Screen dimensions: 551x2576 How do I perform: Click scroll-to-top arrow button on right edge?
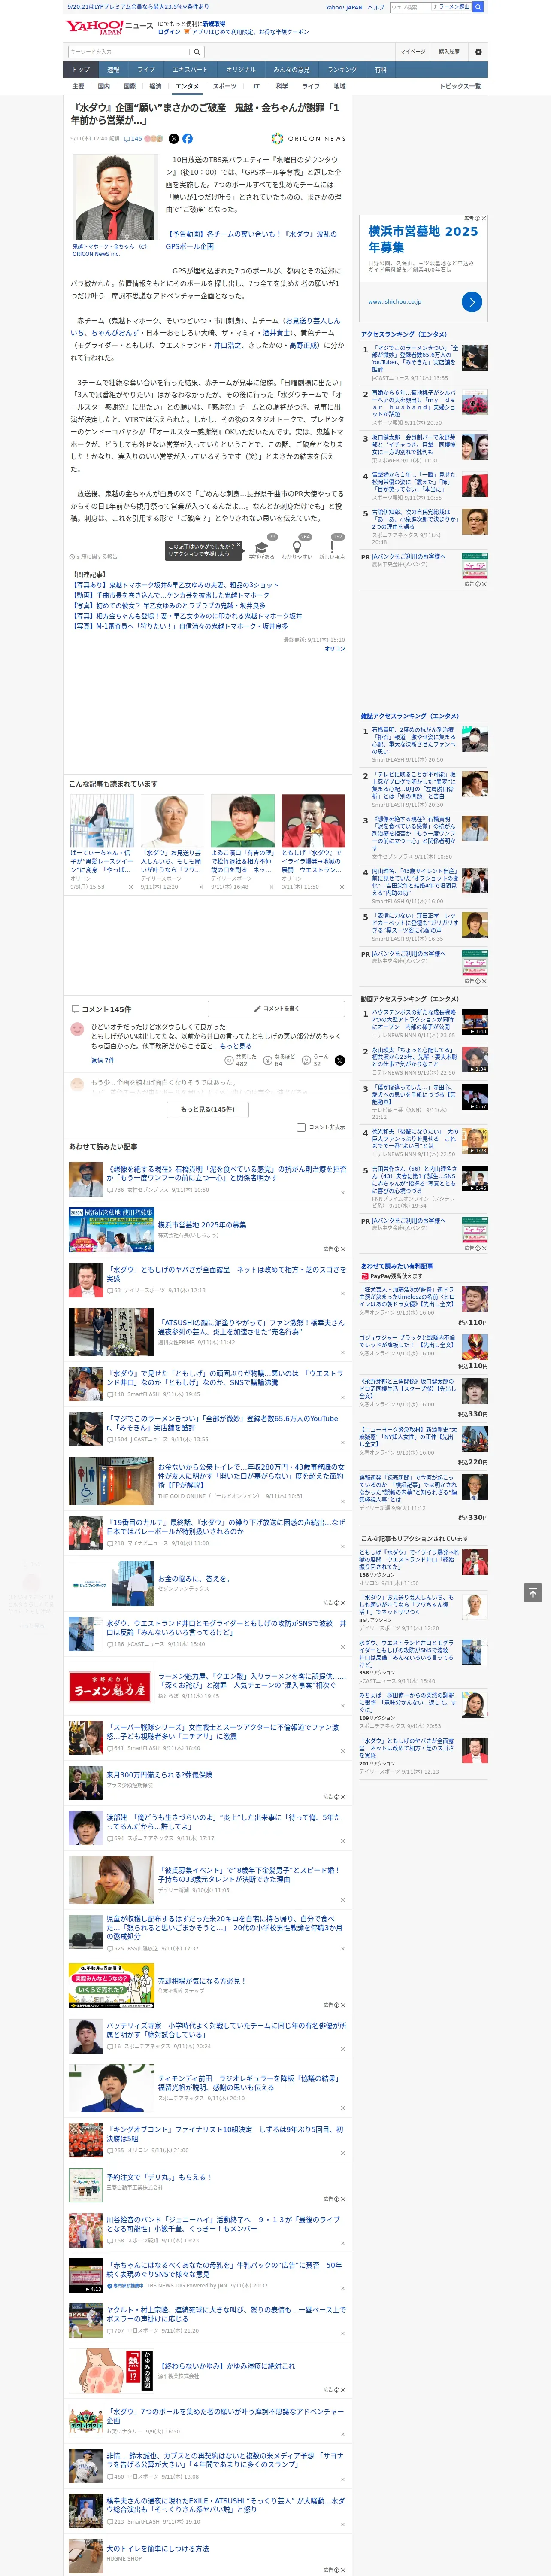(x=532, y=1592)
